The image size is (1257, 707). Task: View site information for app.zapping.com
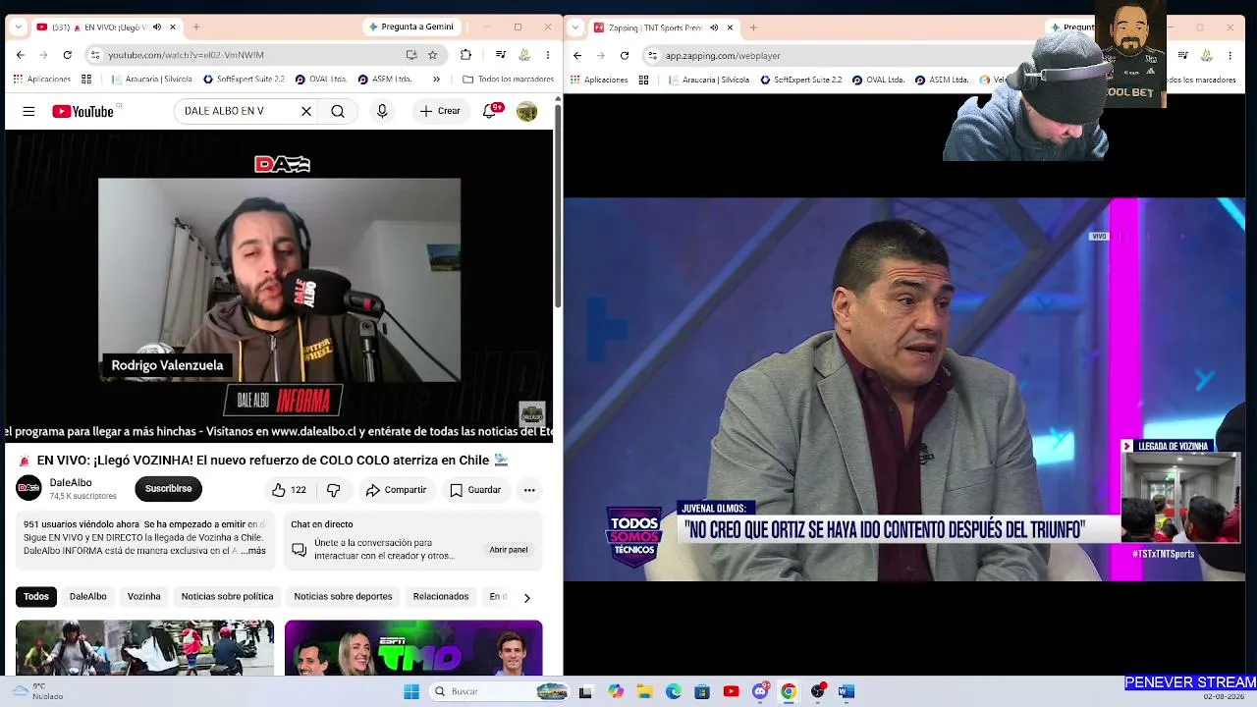point(652,55)
